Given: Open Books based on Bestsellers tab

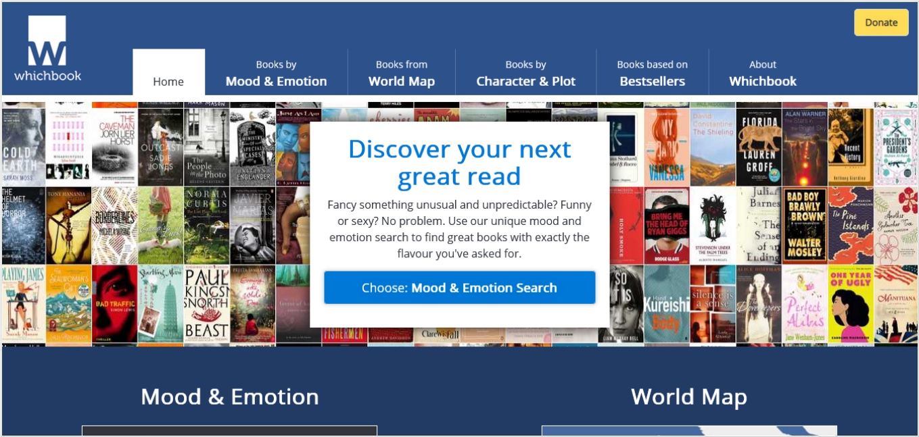Looking at the screenshot, I should click(x=652, y=73).
